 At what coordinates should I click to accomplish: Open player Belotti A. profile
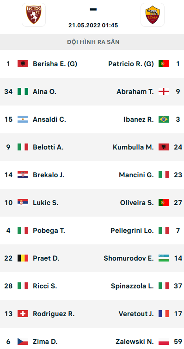48,147
